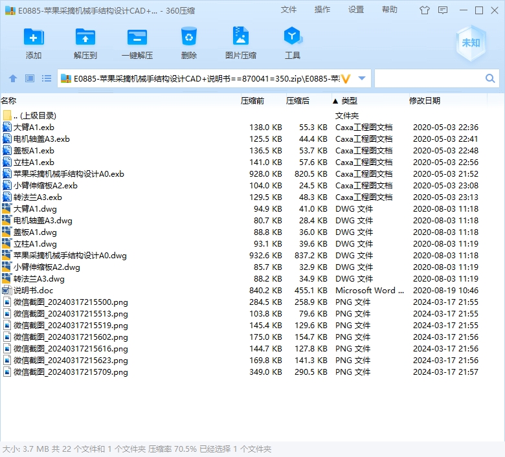The image size is (505, 457).
Task: Click the status bar 压缩率 70.5% text
Action: point(172,449)
